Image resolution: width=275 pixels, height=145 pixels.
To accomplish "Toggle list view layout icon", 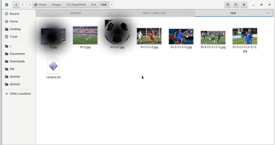I will click(236, 5).
